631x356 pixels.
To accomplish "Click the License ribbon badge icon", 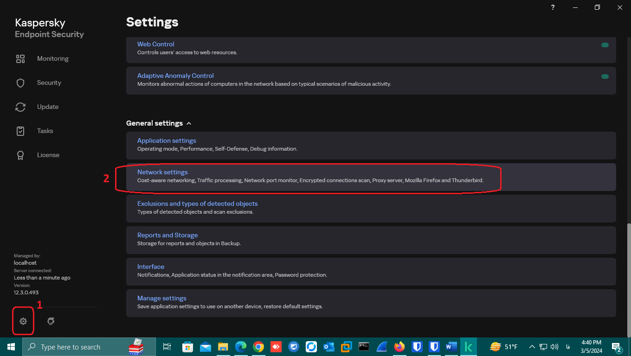I will point(20,155).
